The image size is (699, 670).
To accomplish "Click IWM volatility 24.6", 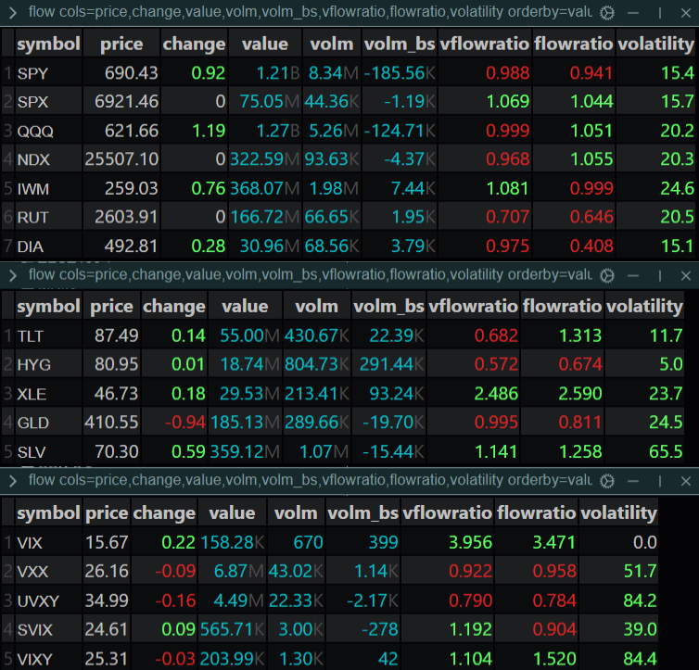I will pyautogui.click(x=677, y=188).
